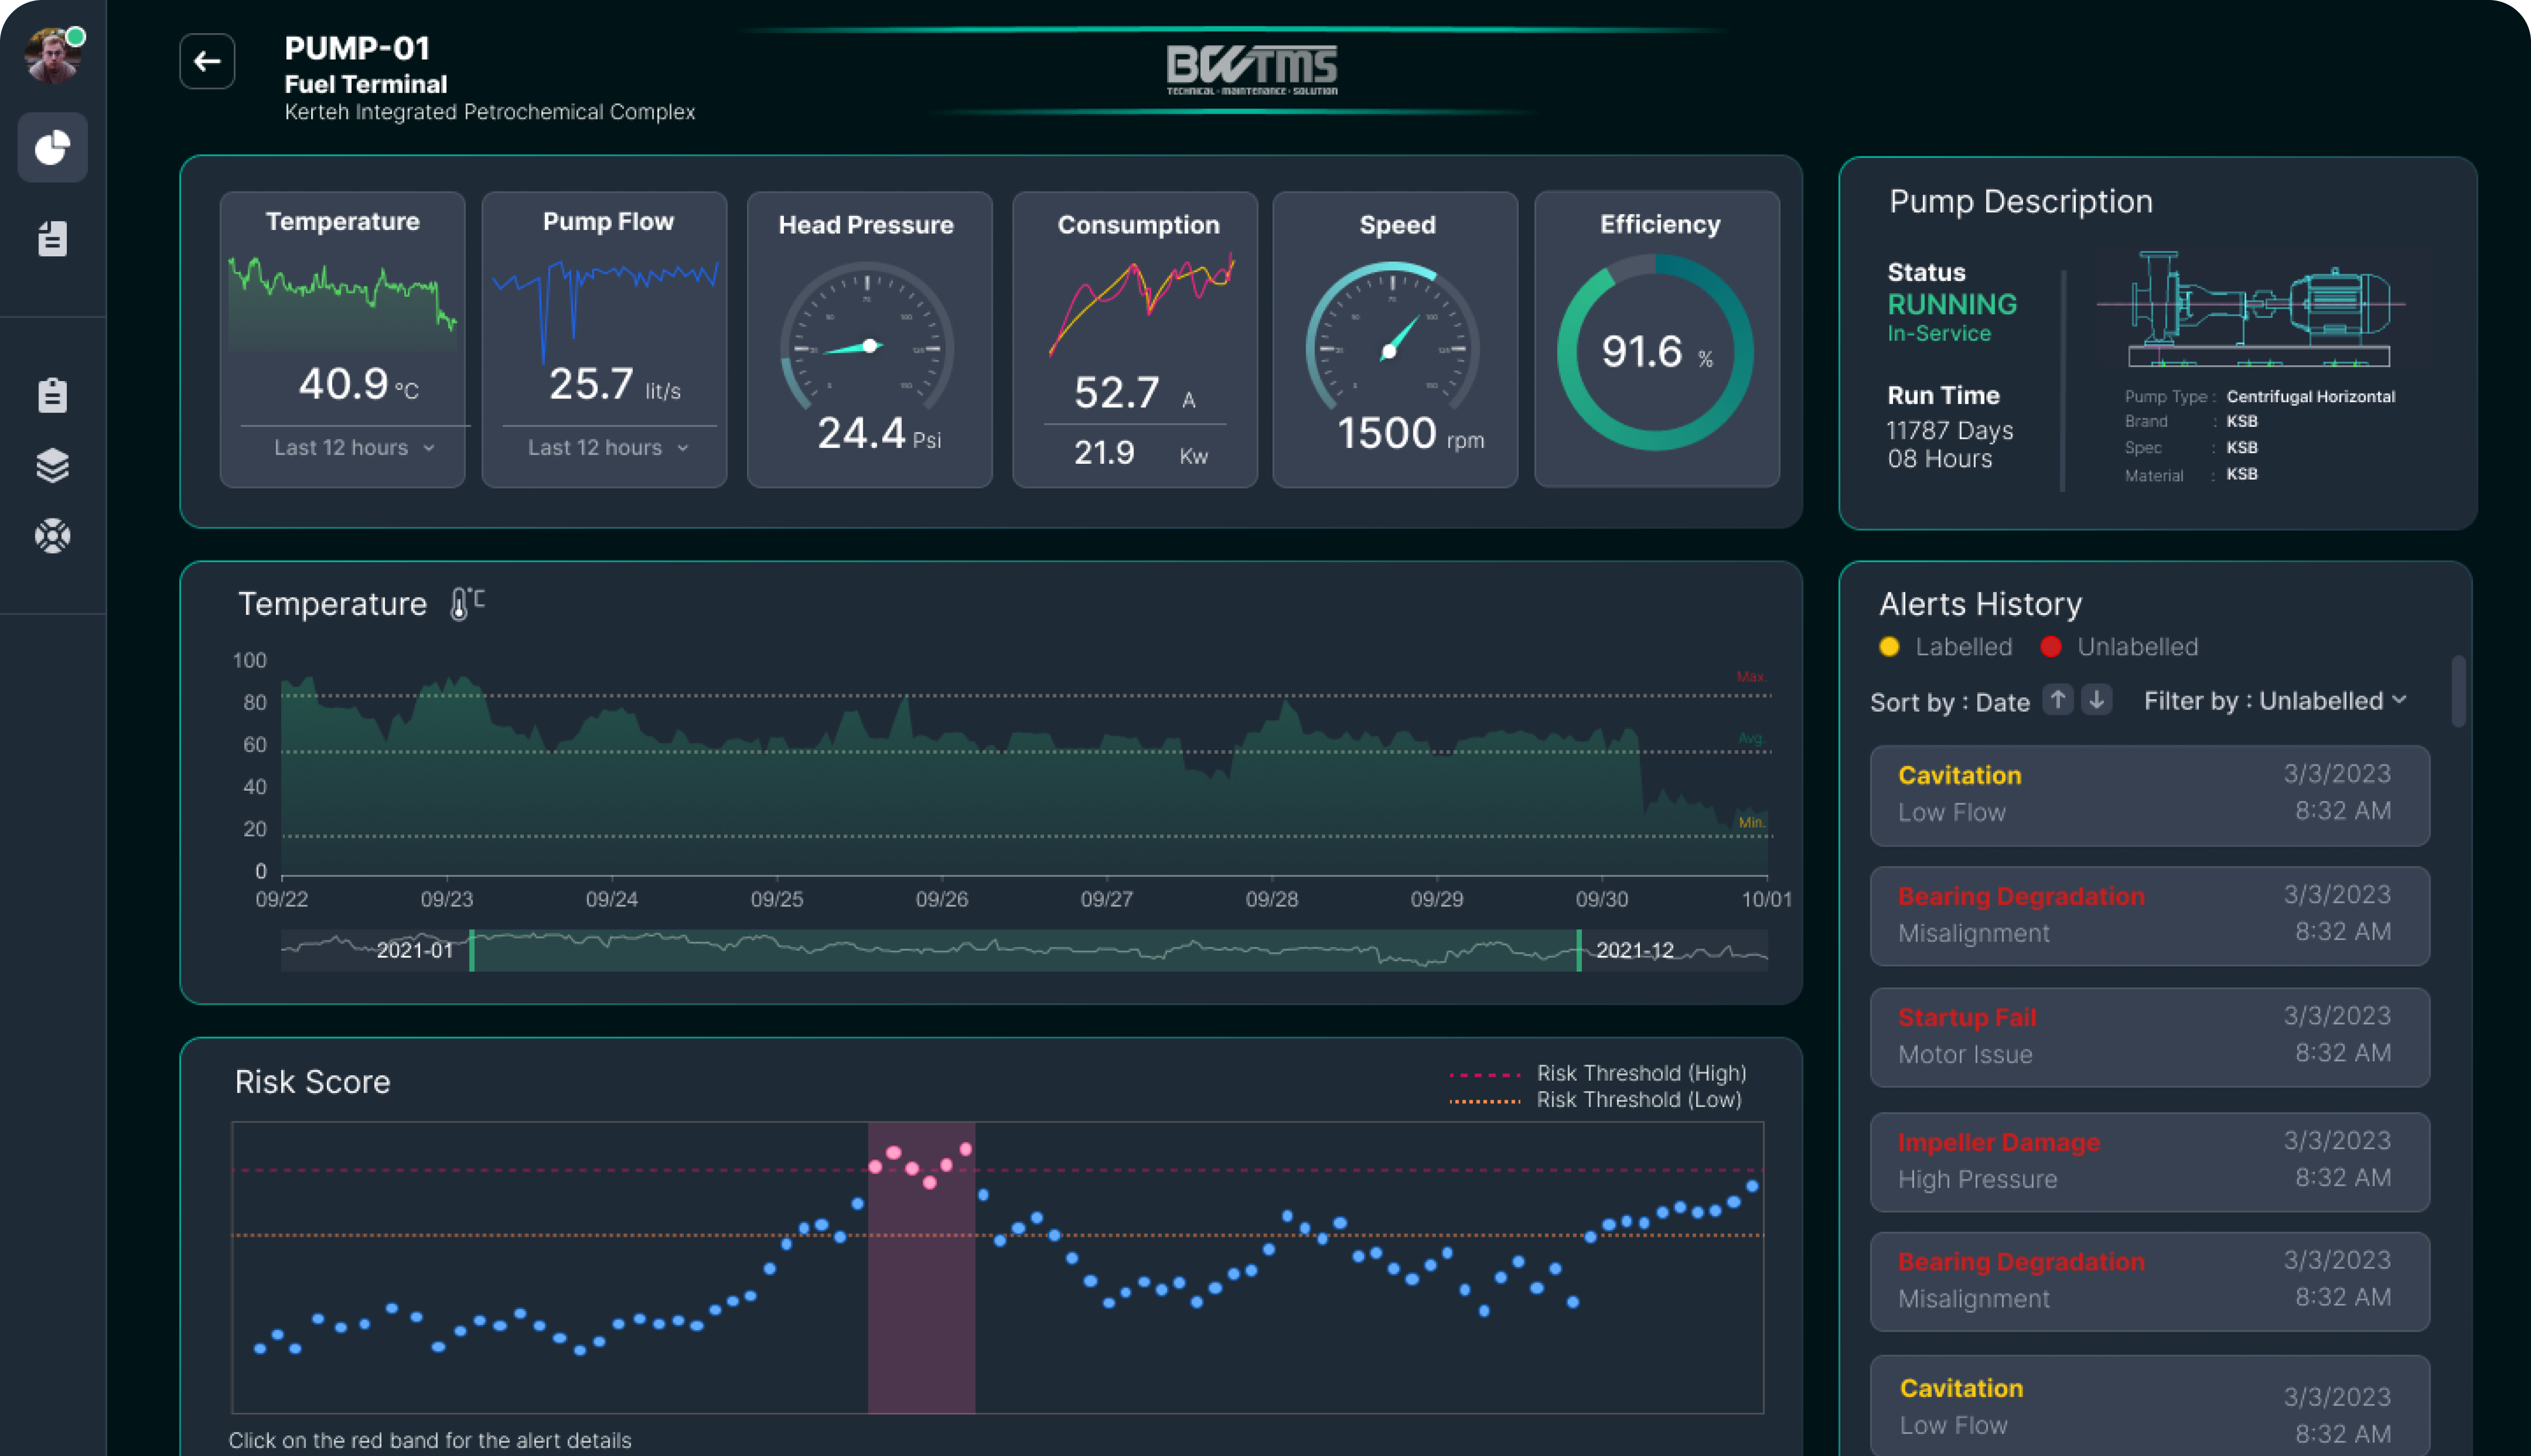Click left handle of temperature range slider
Screen dimensions: 2531x1456
[472, 950]
